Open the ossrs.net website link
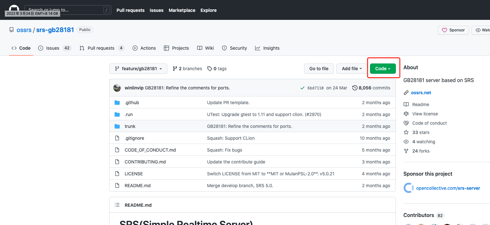 (421, 93)
